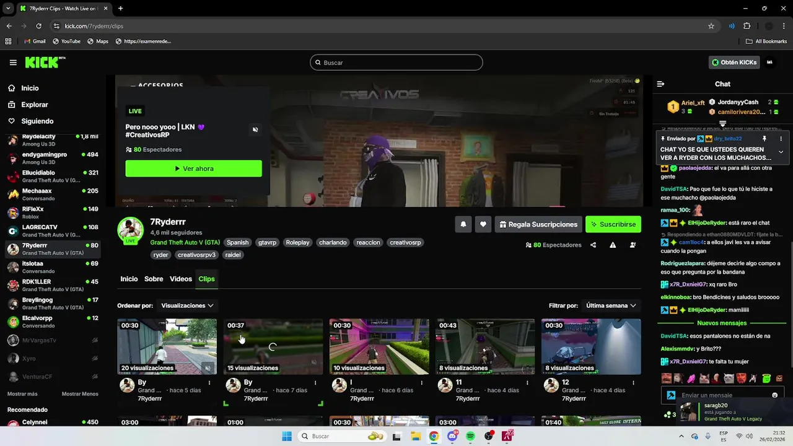The height and width of the screenshot is (446, 793).
Task: Insert the pink praying hands emote
Action: coord(691,378)
